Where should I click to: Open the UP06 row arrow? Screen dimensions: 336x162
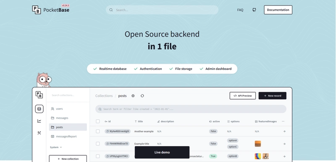284,157
